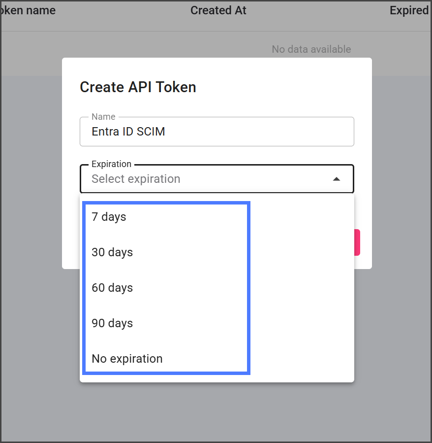The image size is (432, 443).
Task: Click the Expiration field label
Action: click(111, 164)
